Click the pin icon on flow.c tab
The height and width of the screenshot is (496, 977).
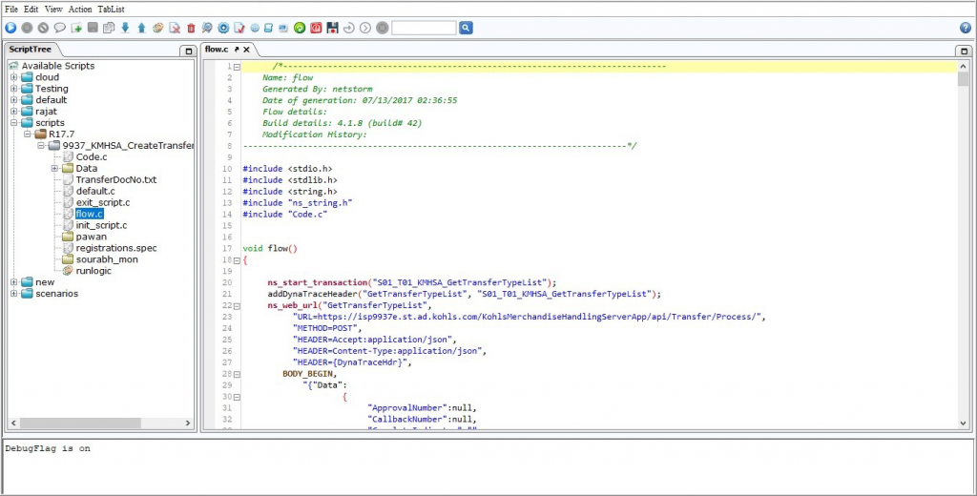(237, 50)
